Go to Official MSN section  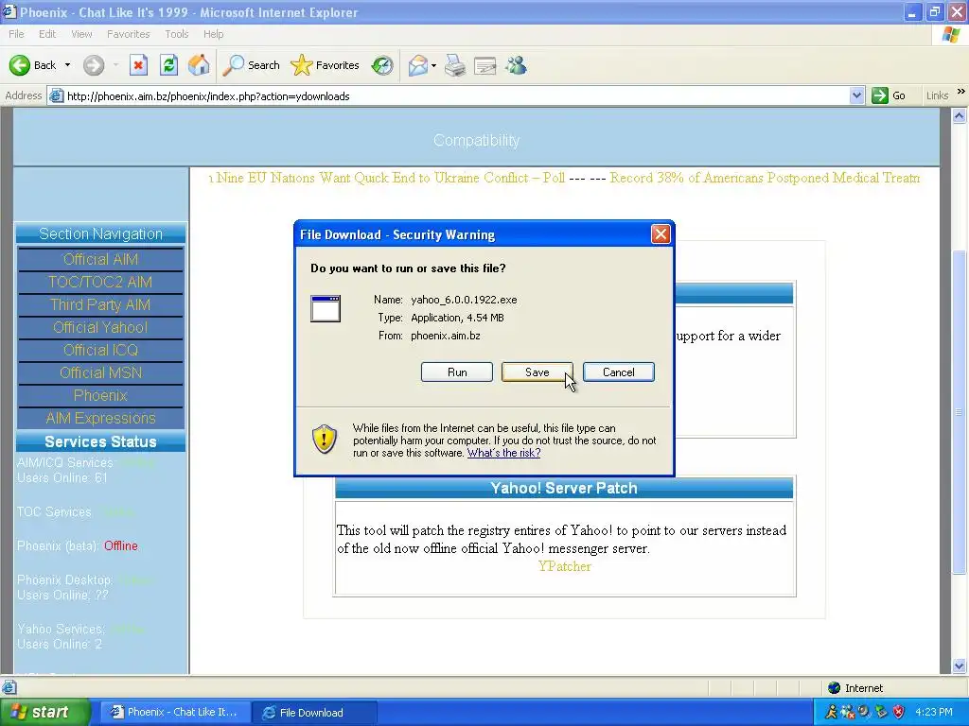pyautogui.click(x=100, y=372)
